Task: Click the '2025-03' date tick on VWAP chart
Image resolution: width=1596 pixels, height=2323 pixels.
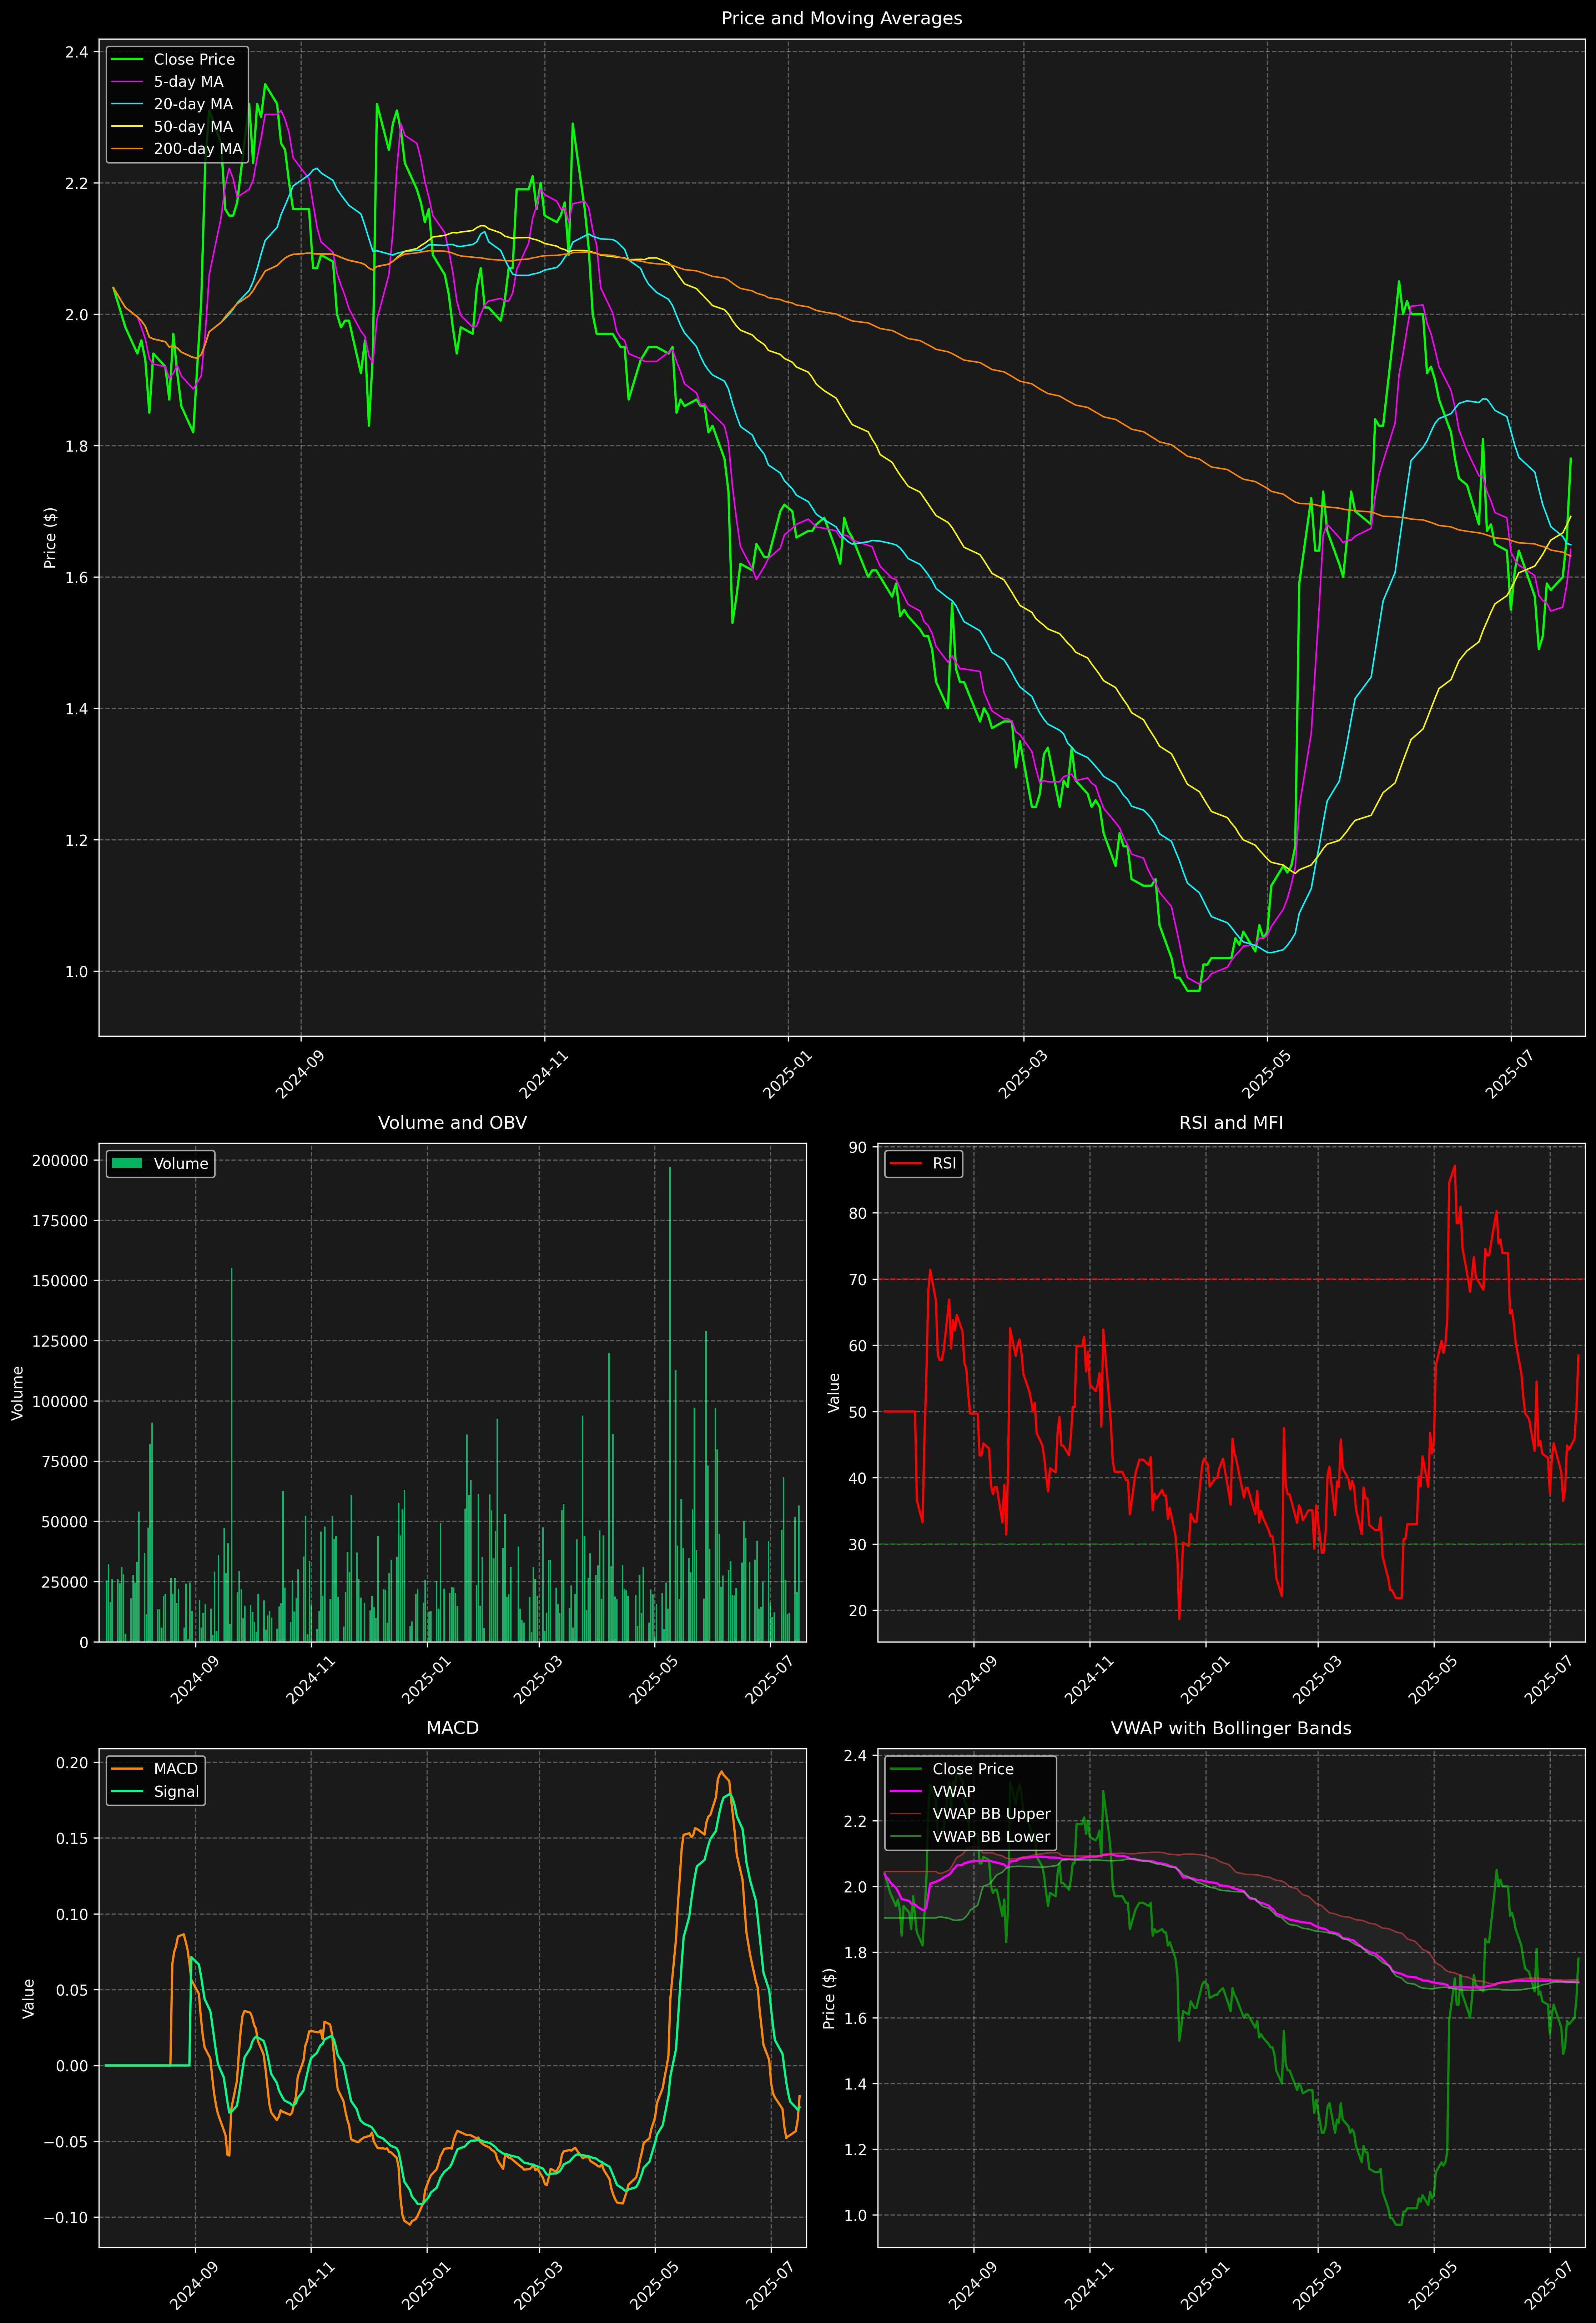Action: pos(1317,2286)
